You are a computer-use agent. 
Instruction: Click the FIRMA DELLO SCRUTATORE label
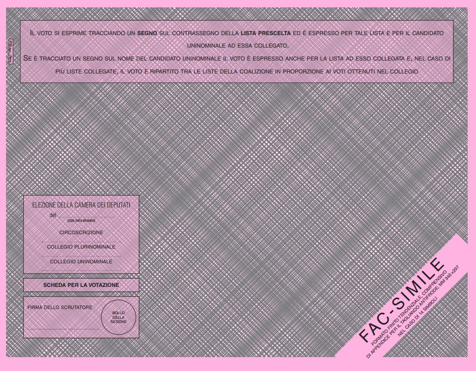pos(60,307)
